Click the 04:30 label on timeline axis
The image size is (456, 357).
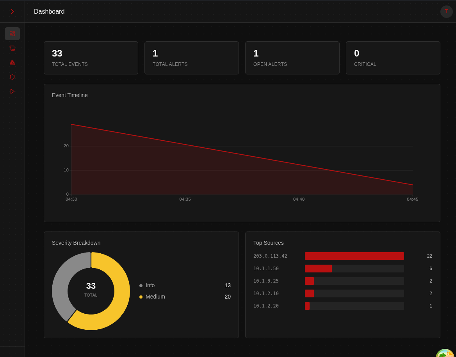point(71,199)
